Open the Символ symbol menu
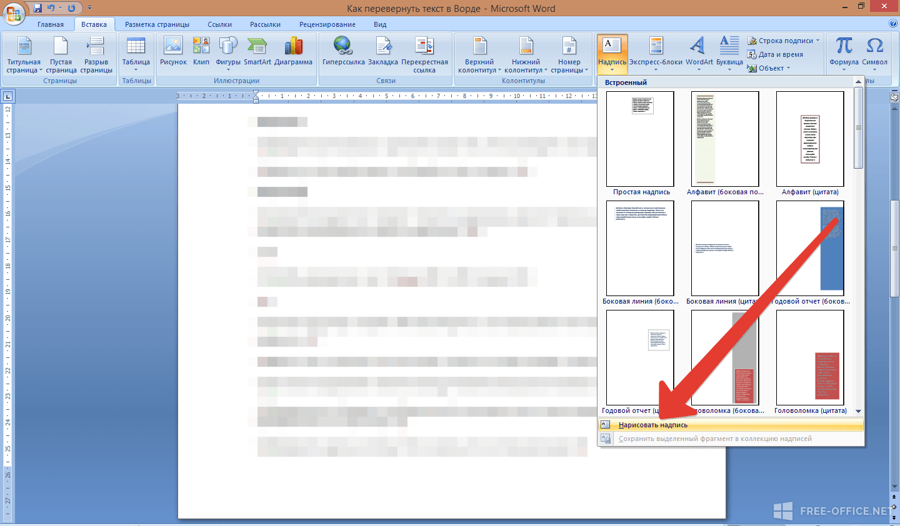The height and width of the screenshot is (526, 900). coord(874,53)
